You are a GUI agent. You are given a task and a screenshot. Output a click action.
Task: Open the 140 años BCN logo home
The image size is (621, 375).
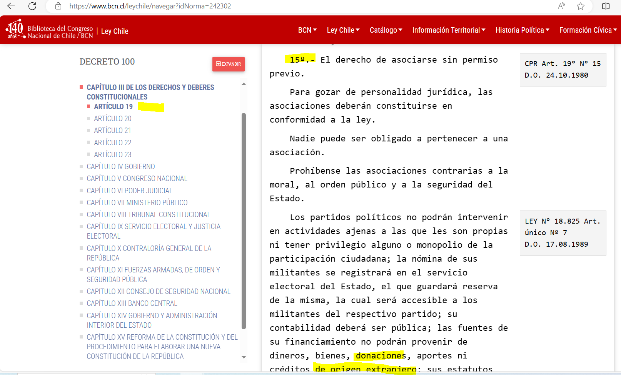49,30
